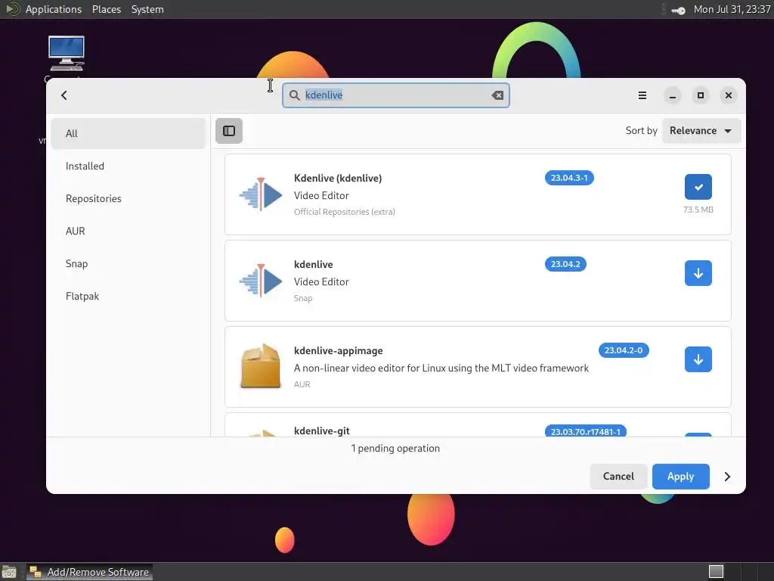Click Add/Remove Software taskbar entry
Screen dimensions: 774x581
(89, 572)
